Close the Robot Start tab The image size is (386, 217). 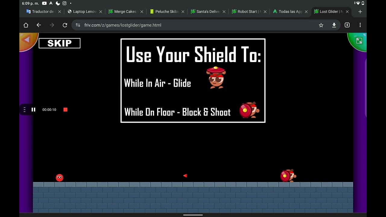click(265, 12)
